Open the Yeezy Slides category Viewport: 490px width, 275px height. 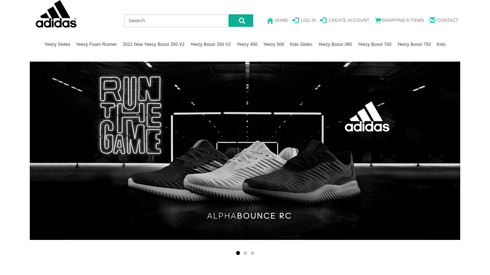coord(57,44)
